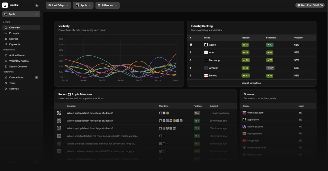The height and width of the screenshot is (171, 328).
Task: Click the Settings gear icon
Action: 6,89
